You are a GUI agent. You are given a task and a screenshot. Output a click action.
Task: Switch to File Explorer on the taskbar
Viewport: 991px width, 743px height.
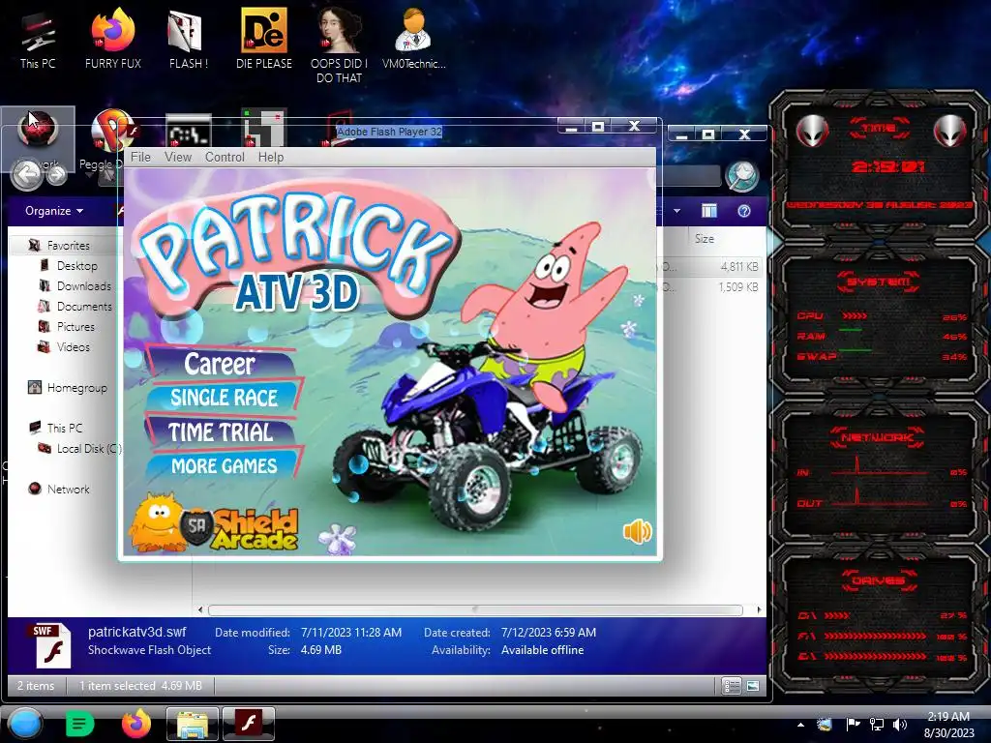(193, 724)
